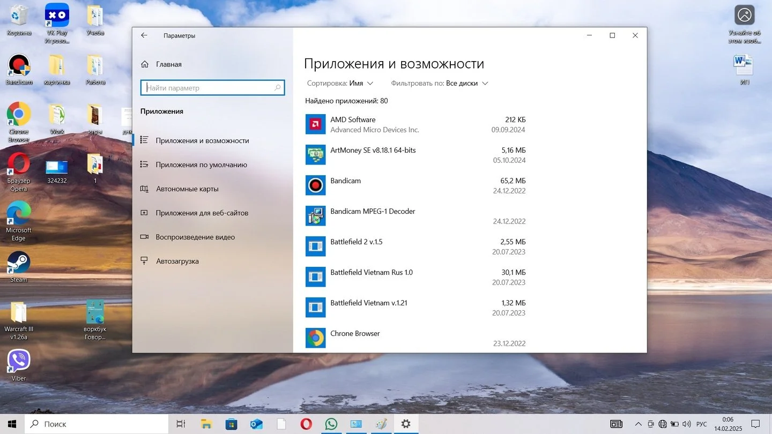The width and height of the screenshot is (772, 434).
Task: Open Warcraft III v1.26a desktop folder
Action: (x=19, y=320)
